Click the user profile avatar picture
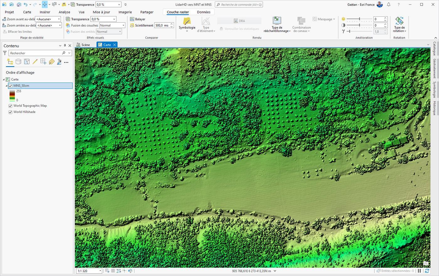 click(x=380, y=5)
